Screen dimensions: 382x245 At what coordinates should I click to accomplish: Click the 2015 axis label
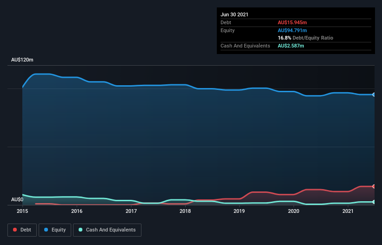22,211
